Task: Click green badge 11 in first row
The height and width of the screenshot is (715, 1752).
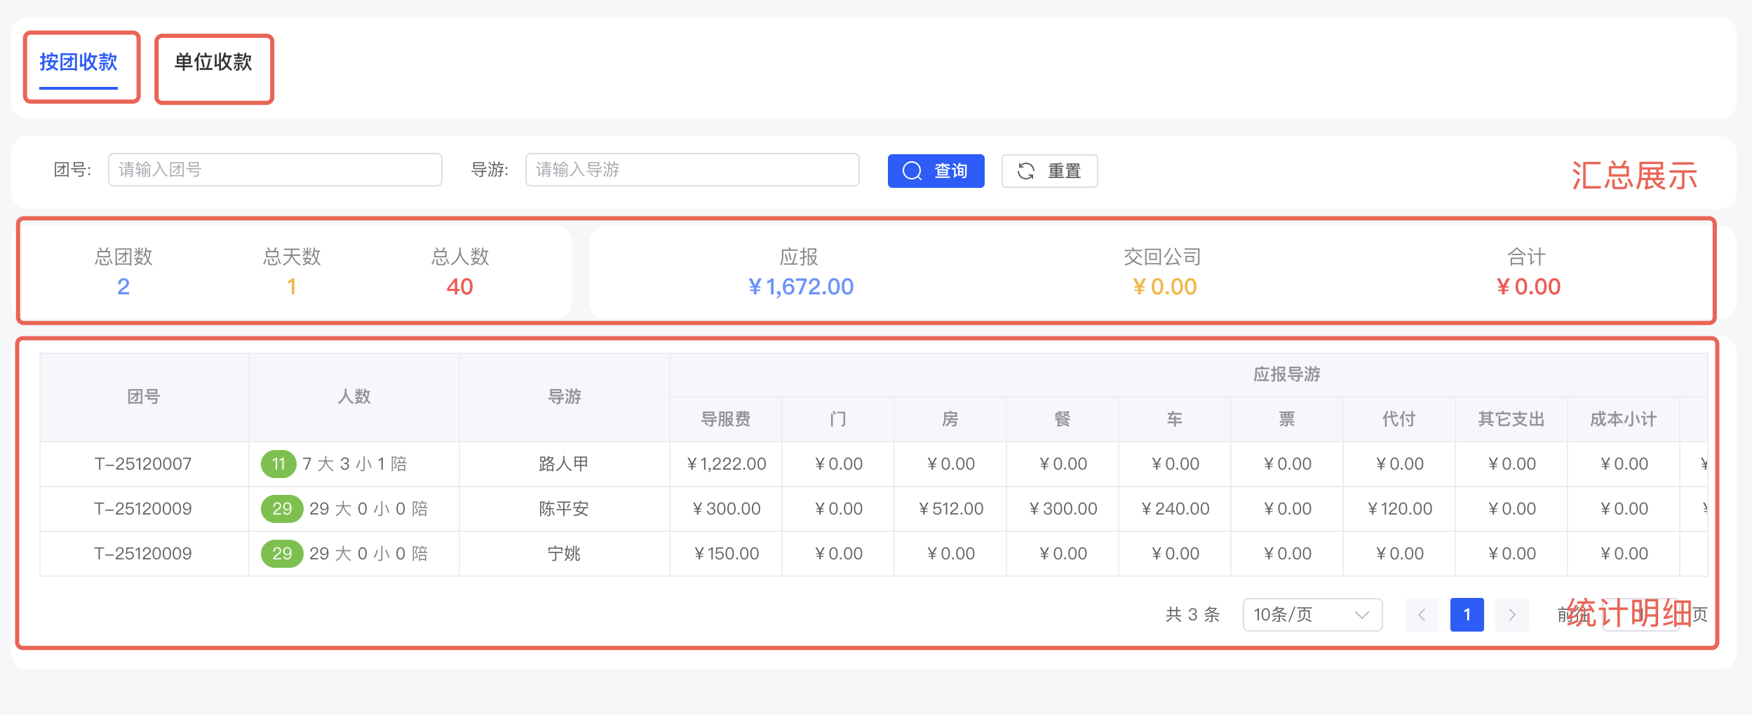Action: [278, 464]
